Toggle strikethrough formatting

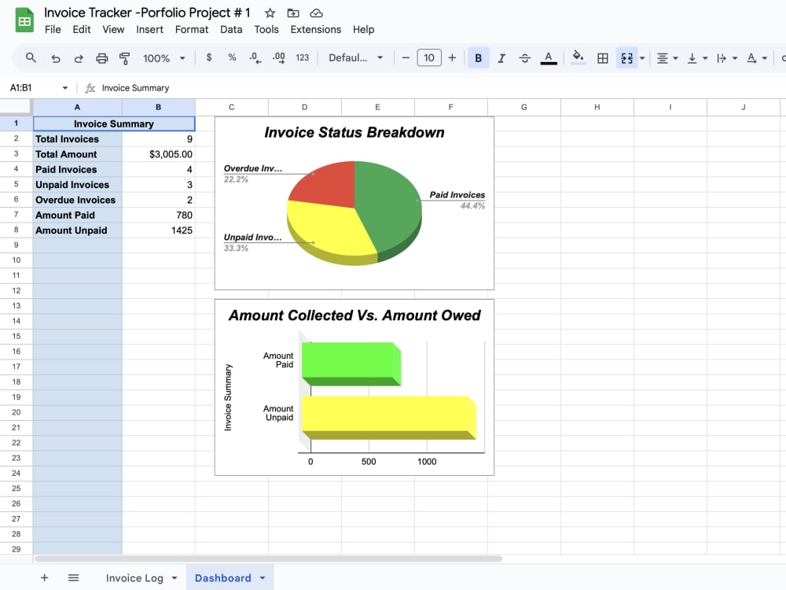pos(525,58)
